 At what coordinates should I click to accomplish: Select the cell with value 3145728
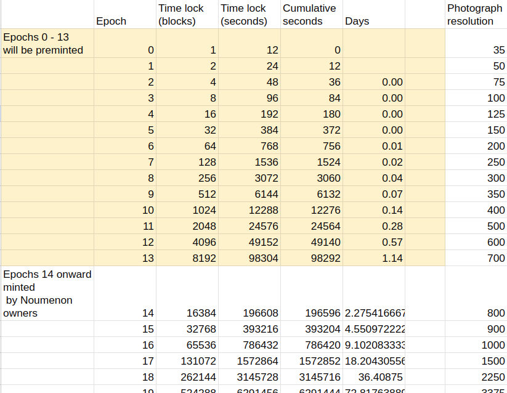[x=249, y=378]
